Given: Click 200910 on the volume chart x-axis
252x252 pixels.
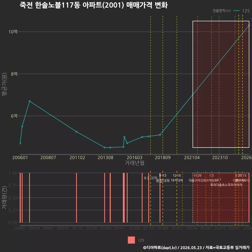Looking at the screenshot, I should tap(62, 228).
